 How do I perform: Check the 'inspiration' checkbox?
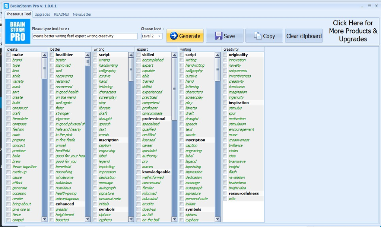pos(225,103)
